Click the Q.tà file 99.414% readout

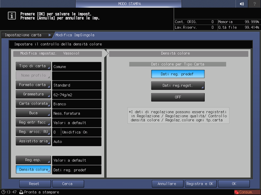239,27
